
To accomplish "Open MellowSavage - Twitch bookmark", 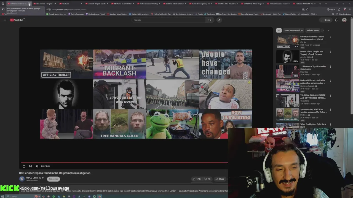I will [95, 14].
